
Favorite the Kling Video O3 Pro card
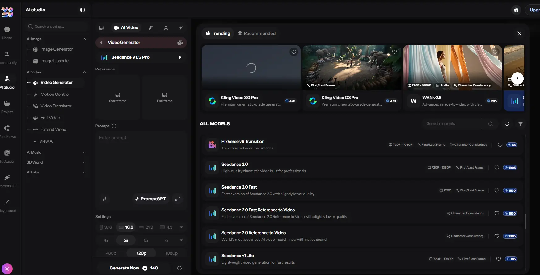(394, 52)
